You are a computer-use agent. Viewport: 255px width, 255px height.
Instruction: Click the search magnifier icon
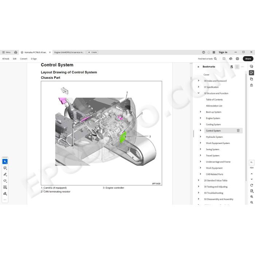point(215,59)
